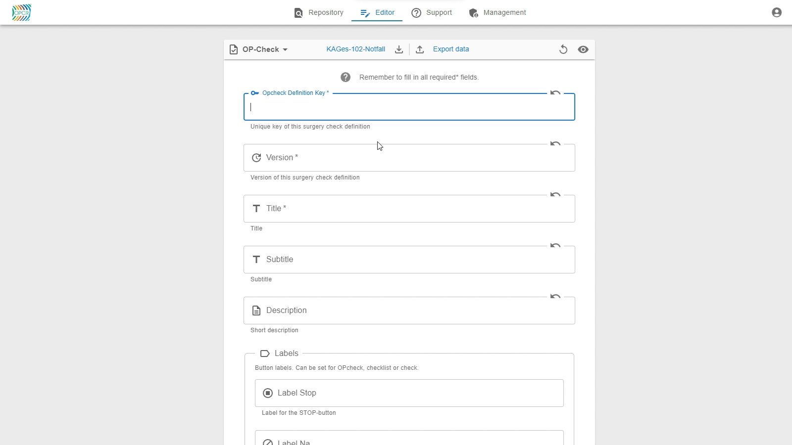Click into the Label Stop field

click(x=409, y=393)
